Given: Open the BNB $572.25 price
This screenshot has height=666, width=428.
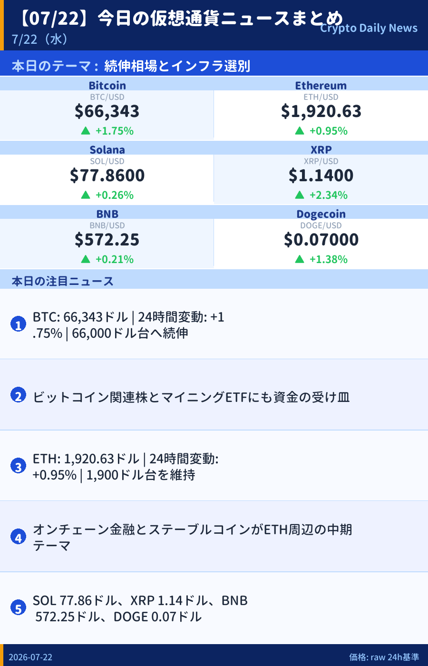Looking at the screenshot, I should point(107,239).
